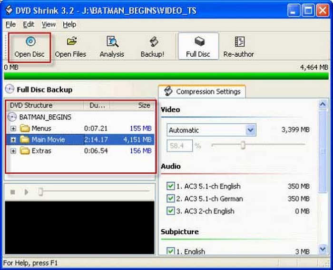Click the compression panel scrollbar down arrow
Image resolution: width=333 pixels, height=270 pixels.
click(323, 249)
